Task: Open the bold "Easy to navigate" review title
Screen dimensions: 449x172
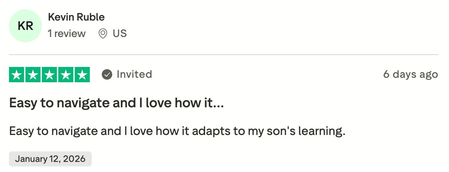Action: 116,103
